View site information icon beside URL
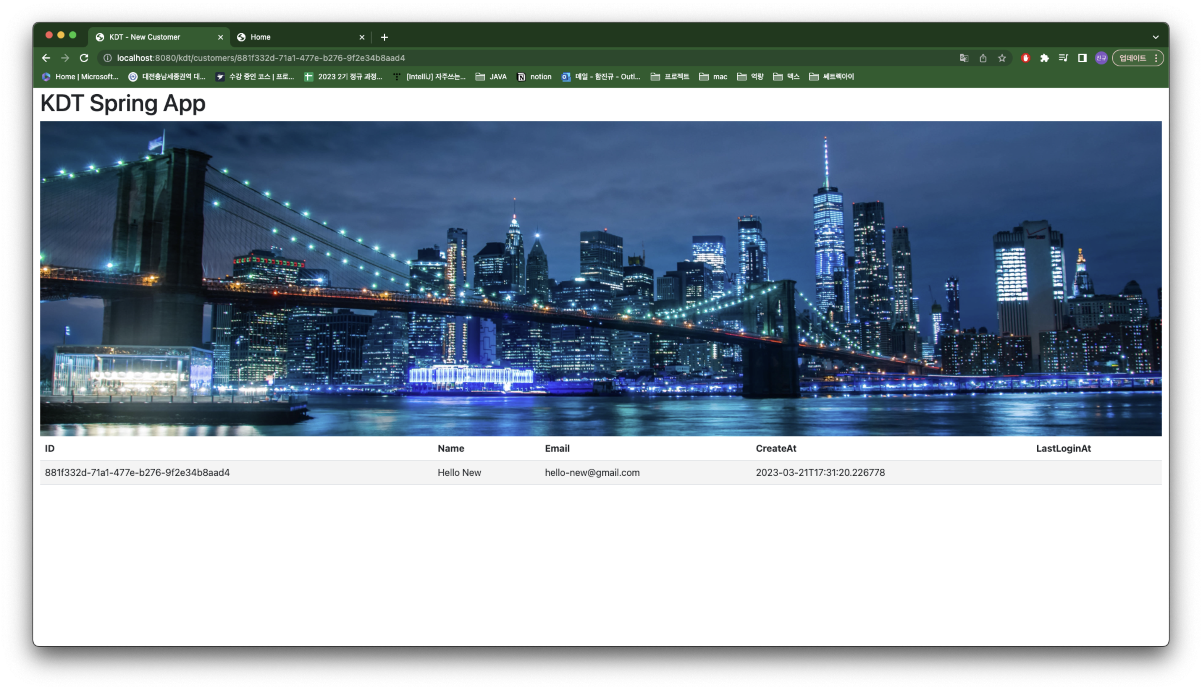This screenshot has width=1202, height=690. pyautogui.click(x=108, y=58)
